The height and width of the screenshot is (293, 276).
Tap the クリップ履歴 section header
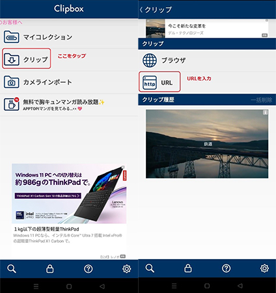click(158, 100)
